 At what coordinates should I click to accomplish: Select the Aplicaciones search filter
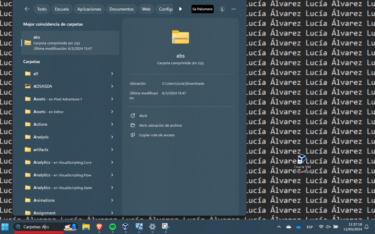(x=89, y=9)
